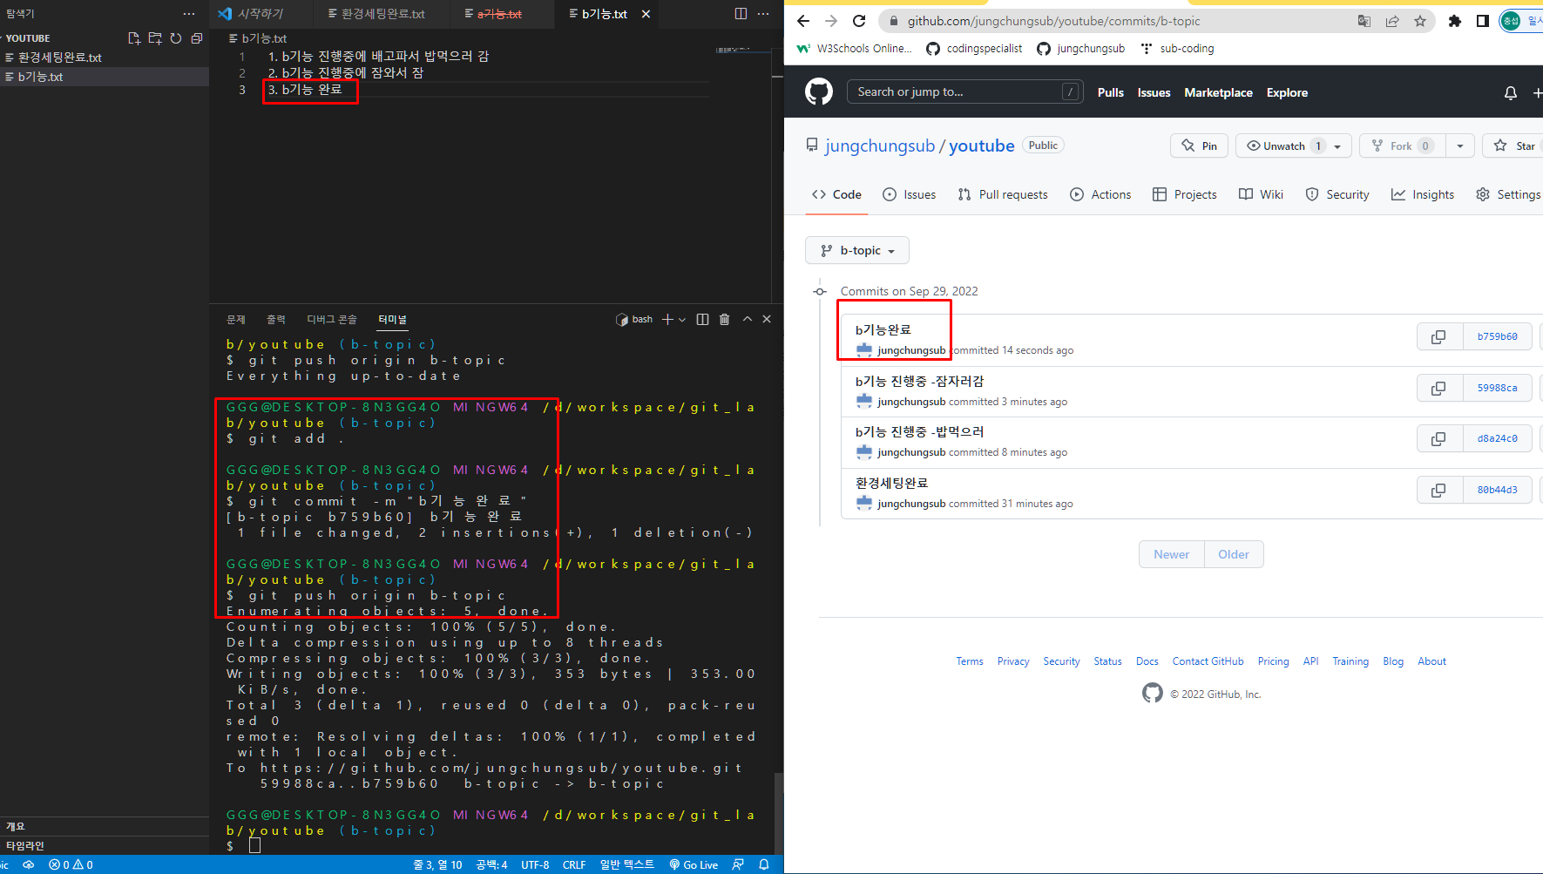This screenshot has height=874, width=1543.
Task: Split the terminal pane
Action: (x=702, y=320)
